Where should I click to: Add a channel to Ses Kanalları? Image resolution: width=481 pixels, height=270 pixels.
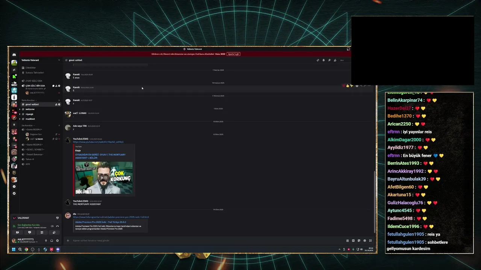[59, 125]
